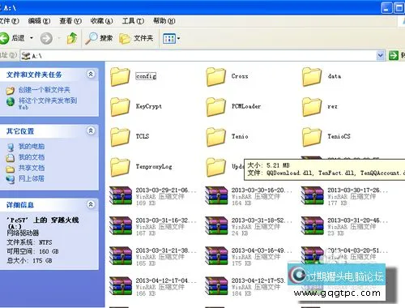Open 我的电脑 link

[32, 147]
